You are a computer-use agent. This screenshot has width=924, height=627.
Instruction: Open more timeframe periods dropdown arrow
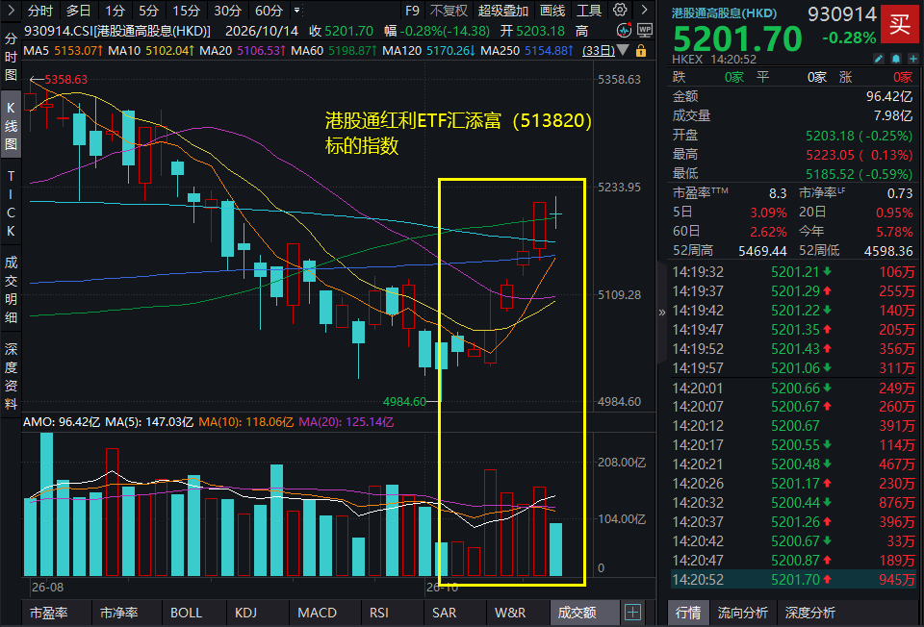click(x=297, y=10)
